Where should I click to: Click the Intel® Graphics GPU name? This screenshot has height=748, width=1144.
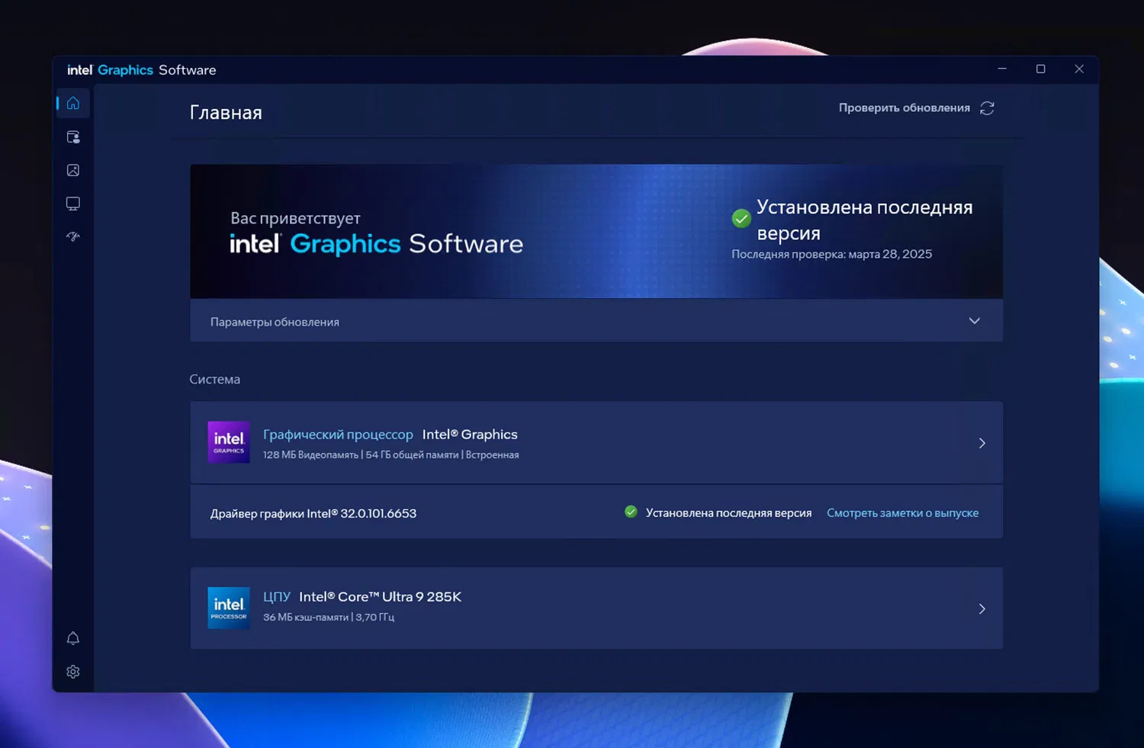point(470,435)
